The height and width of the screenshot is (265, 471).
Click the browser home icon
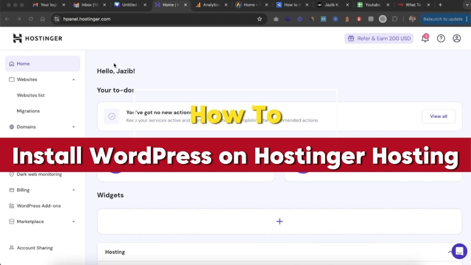(x=43, y=19)
